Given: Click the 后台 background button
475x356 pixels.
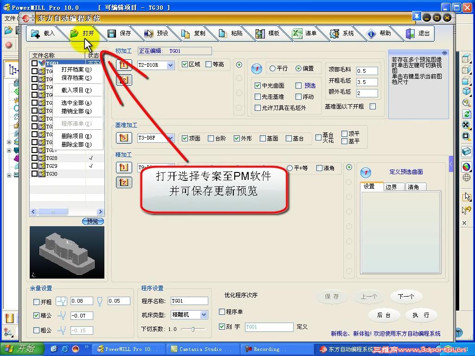Looking at the screenshot, I should coord(384,315).
